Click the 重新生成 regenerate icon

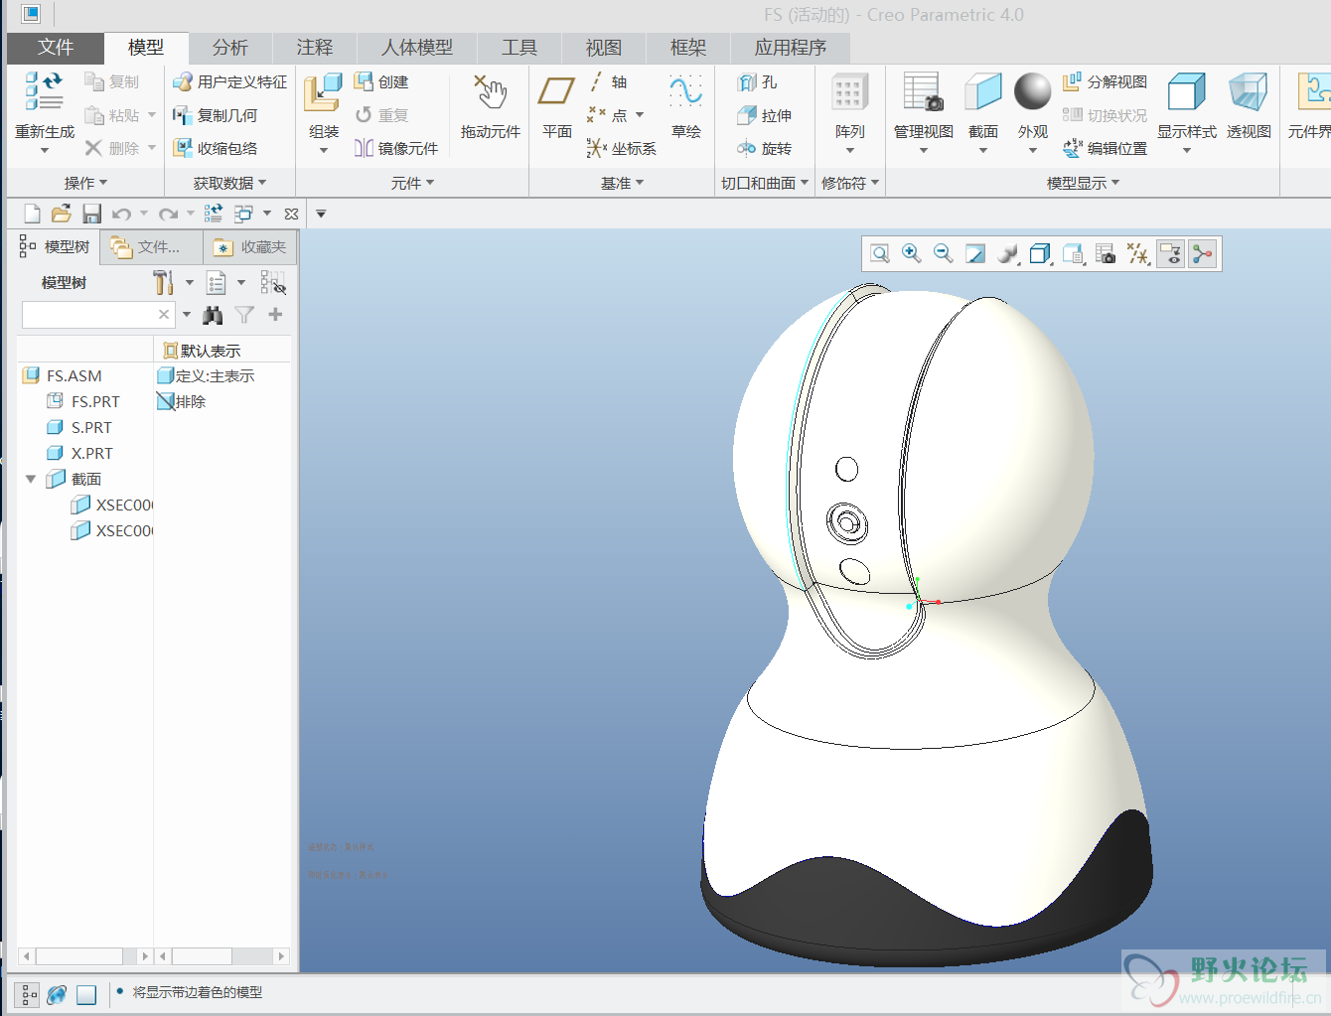[x=44, y=90]
